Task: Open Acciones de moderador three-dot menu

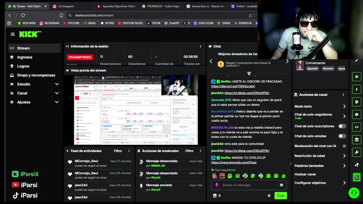Action: click(200, 151)
